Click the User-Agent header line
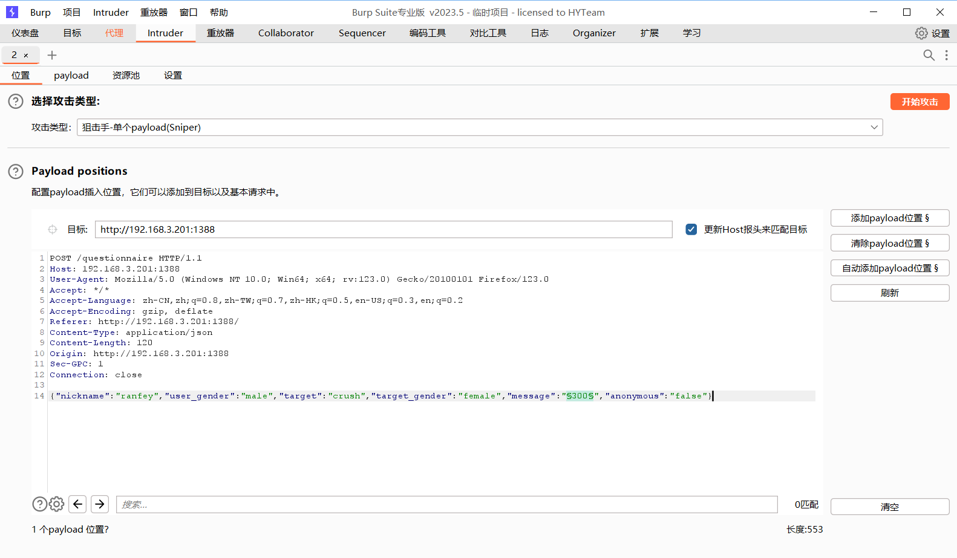957x558 pixels. [x=299, y=279]
